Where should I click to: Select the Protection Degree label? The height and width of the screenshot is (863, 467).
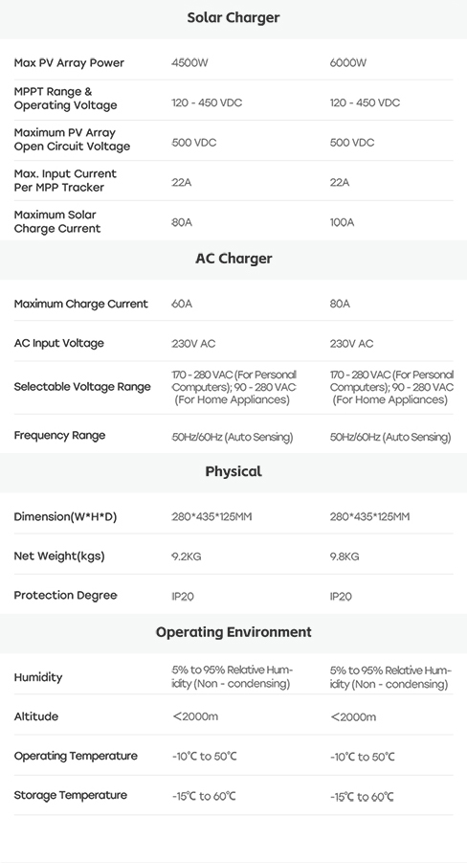click(65, 596)
